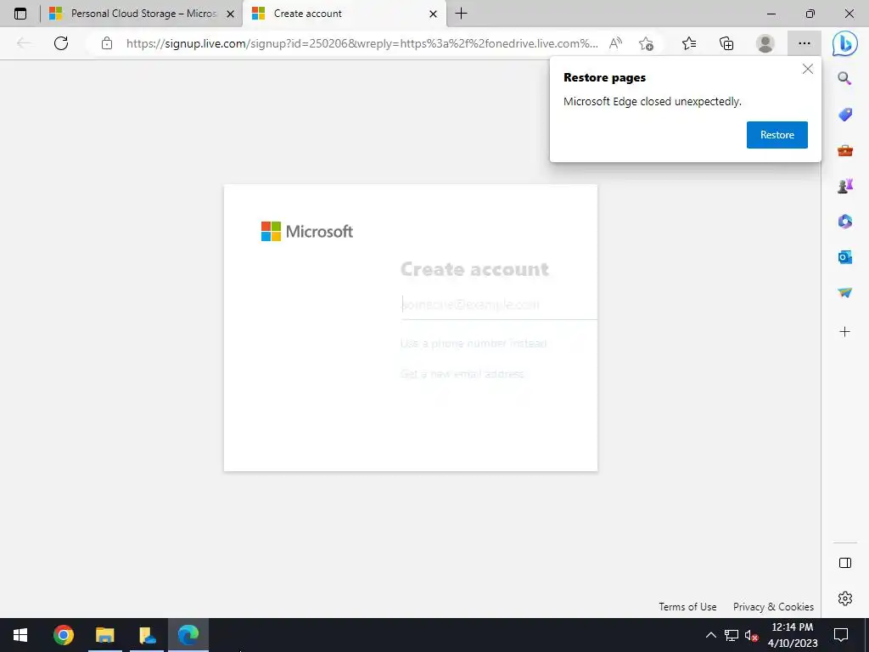View site information lock icon

pyautogui.click(x=107, y=43)
